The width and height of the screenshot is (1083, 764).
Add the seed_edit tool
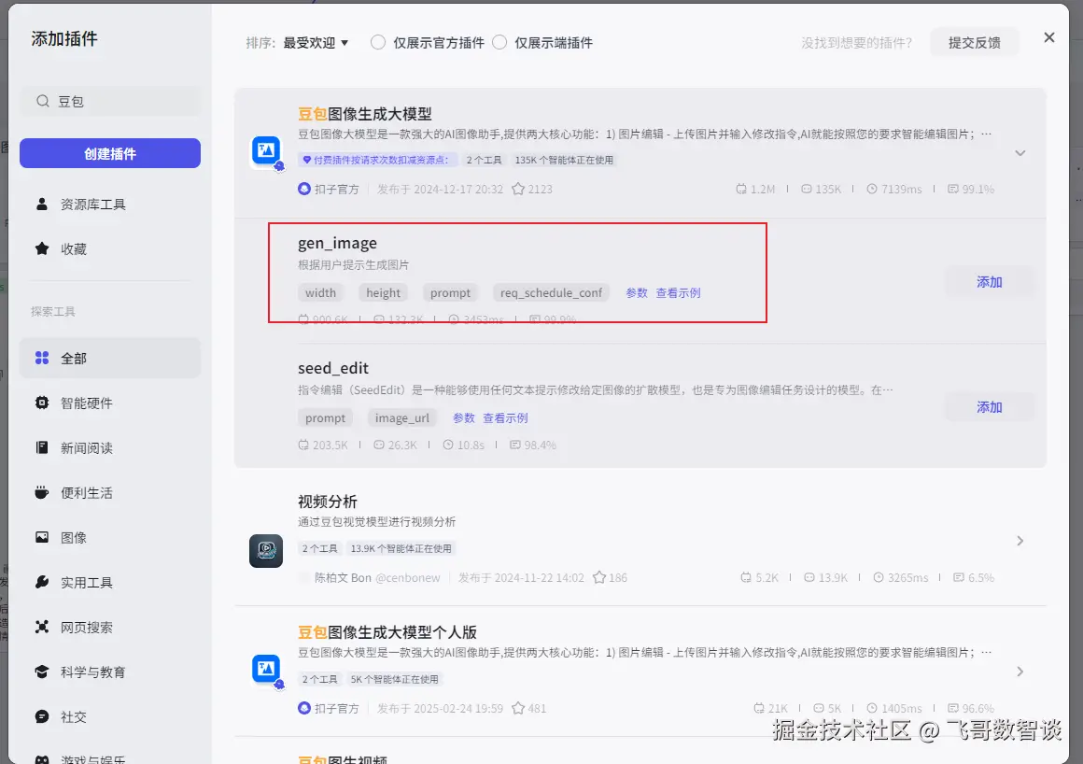(x=989, y=407)
